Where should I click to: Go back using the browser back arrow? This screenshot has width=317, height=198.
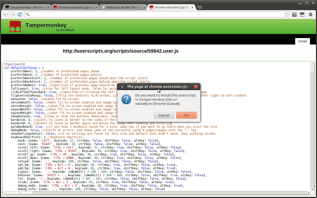pyautogui.click(x=5, y=14)
